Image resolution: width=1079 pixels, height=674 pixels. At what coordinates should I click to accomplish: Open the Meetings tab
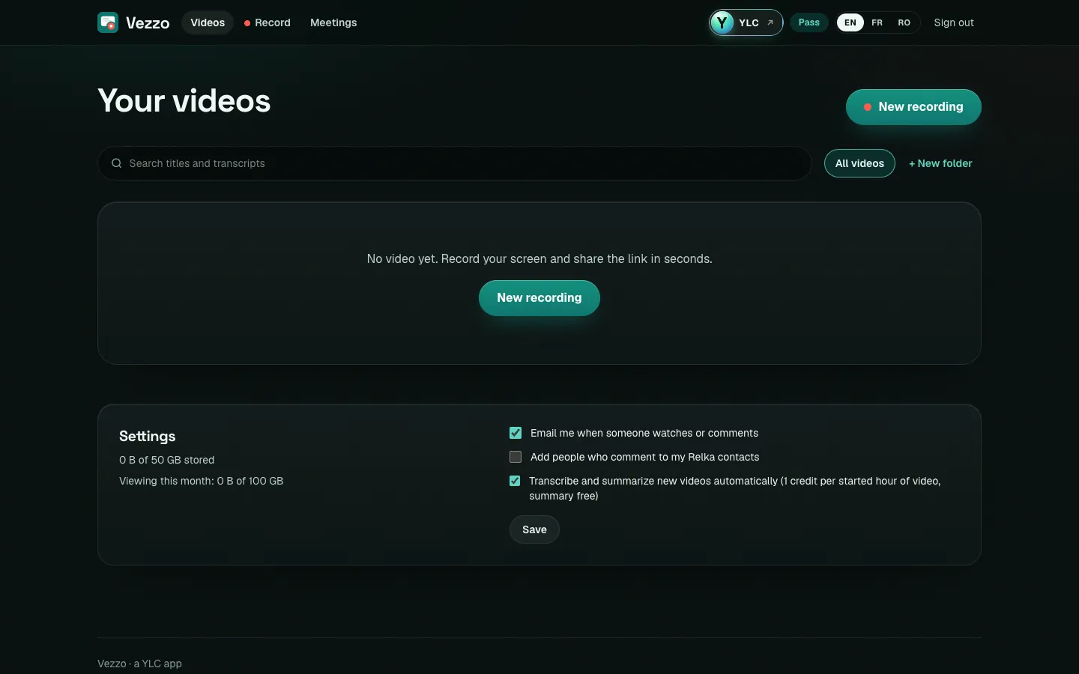click(333, 22)
